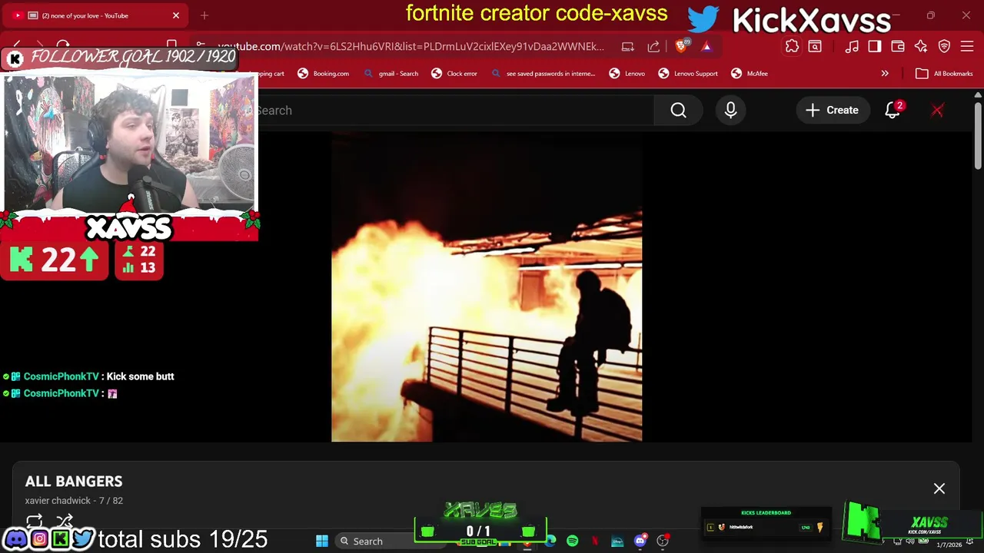Open the Brave VPN shield icon
The height and width of the screenshot is (553, 984).
tap(945, 47)
